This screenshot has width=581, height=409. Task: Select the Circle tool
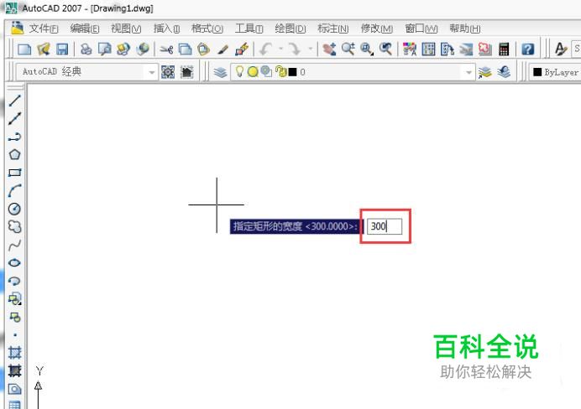point(15,209)
